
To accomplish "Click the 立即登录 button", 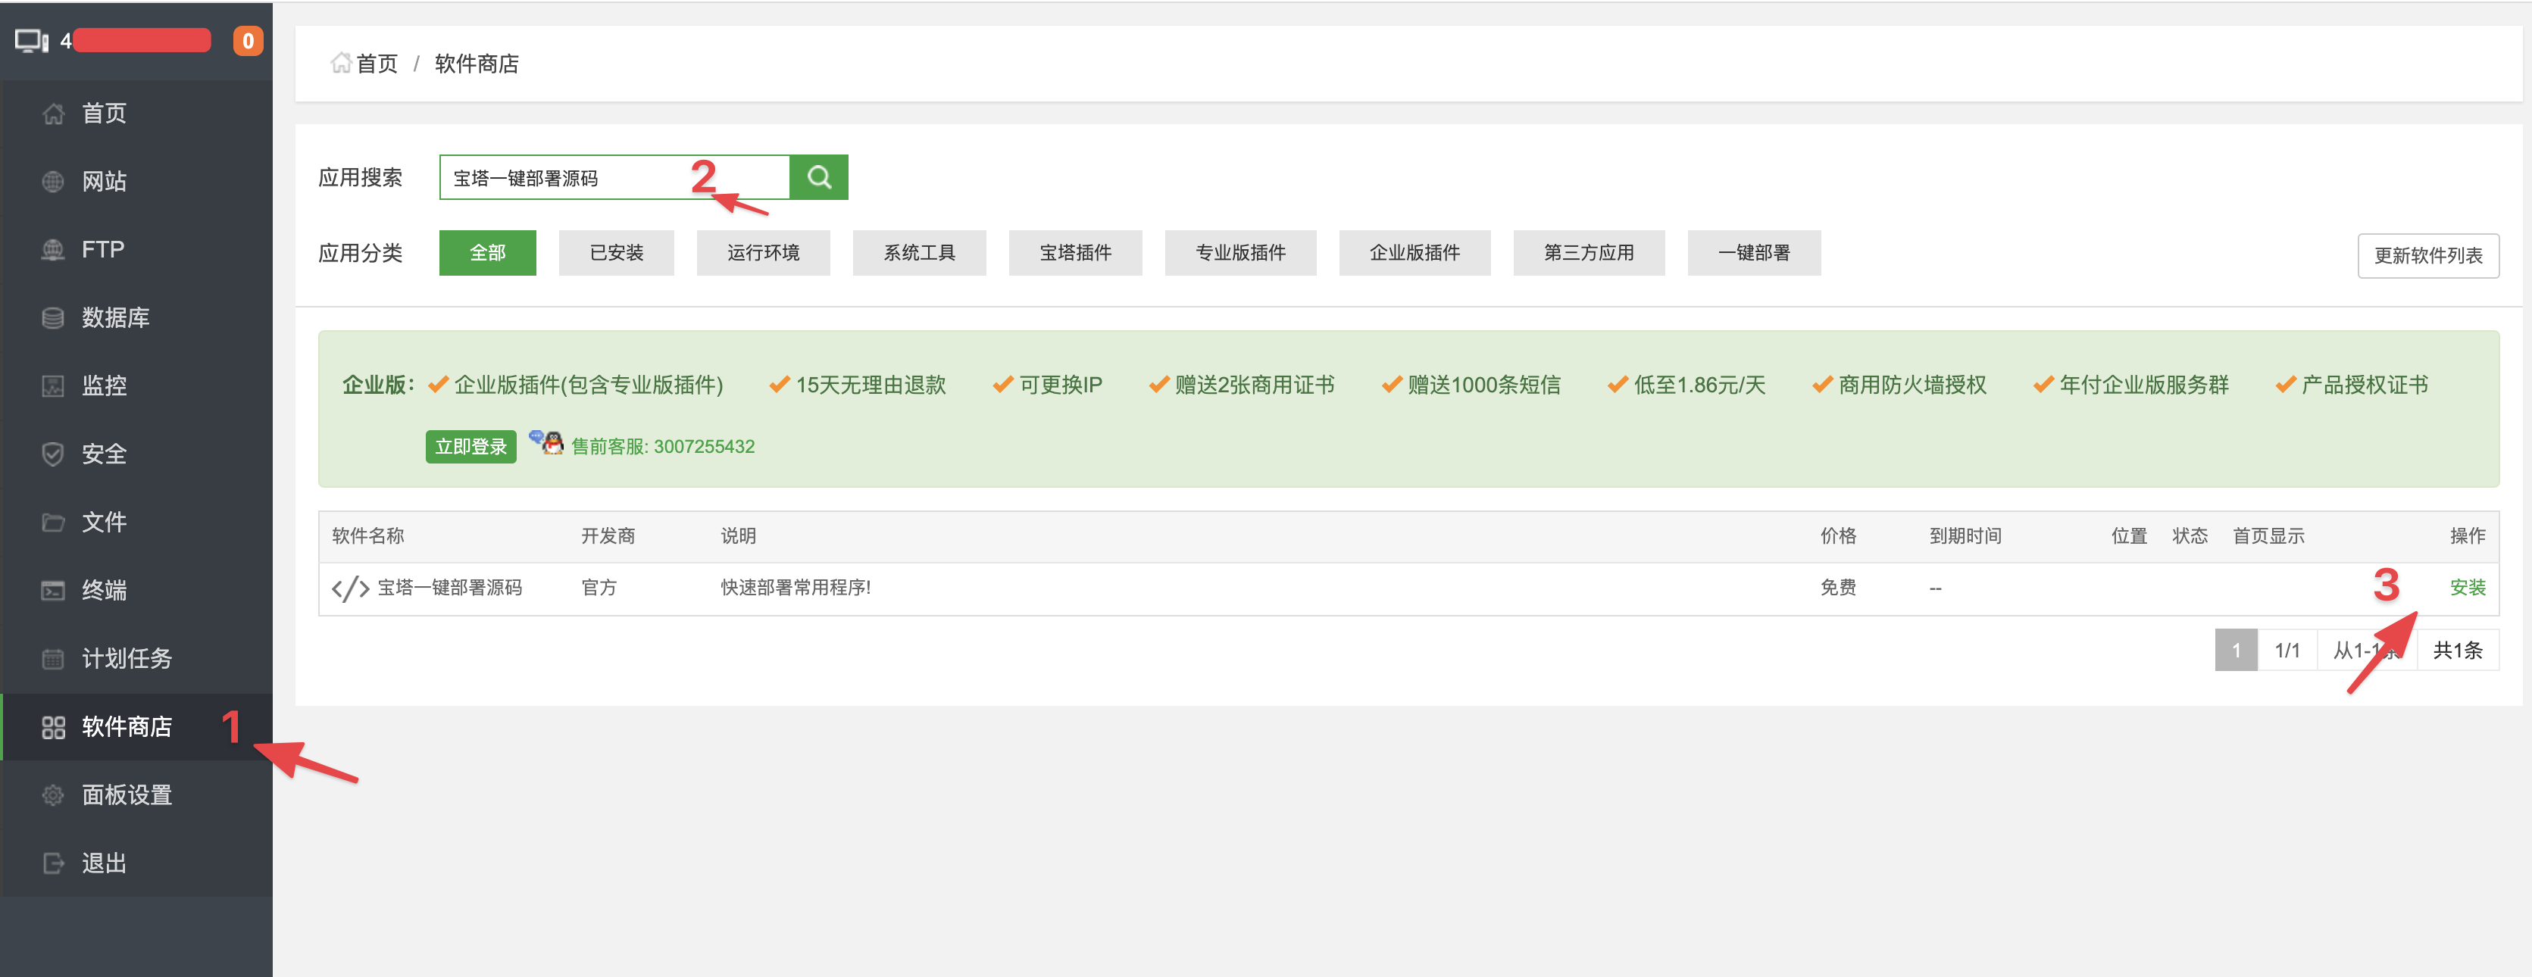I will tap(470, 446).
